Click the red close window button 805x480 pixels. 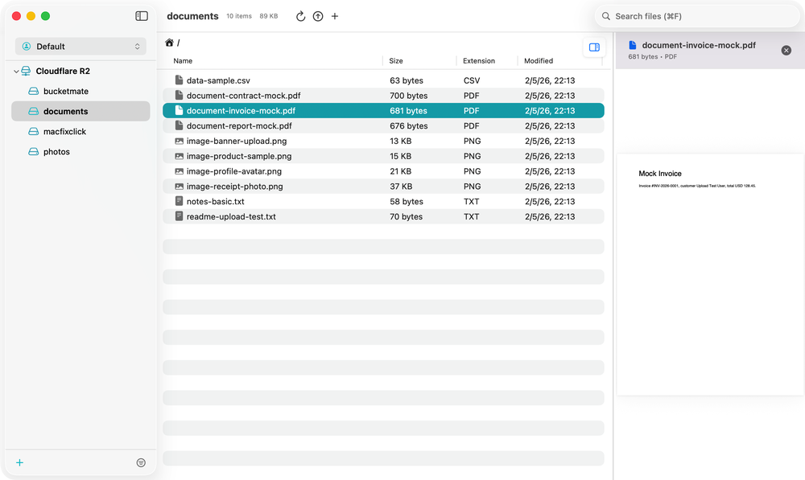click(x=16, y=16)
